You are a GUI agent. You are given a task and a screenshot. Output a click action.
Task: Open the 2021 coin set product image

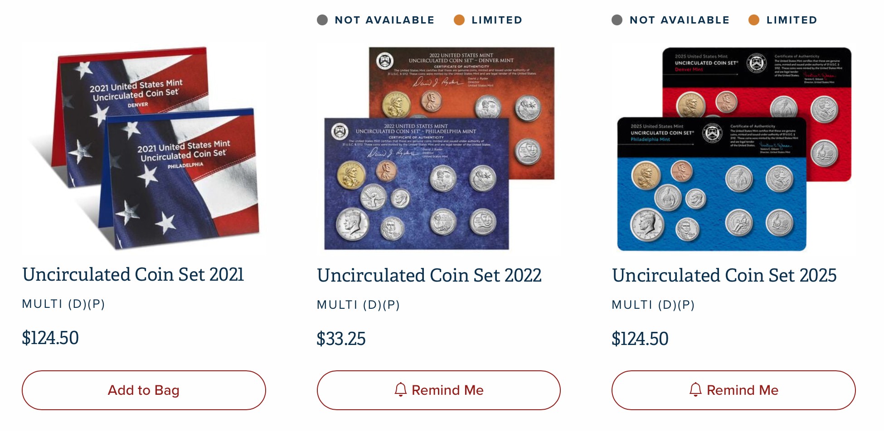point(144,148)
